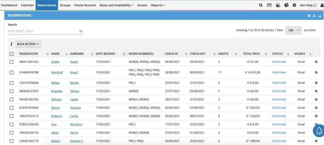Screen dimensions: 324x145
Task: Click the magnifier icon in the search field
Action: (81, 31)
